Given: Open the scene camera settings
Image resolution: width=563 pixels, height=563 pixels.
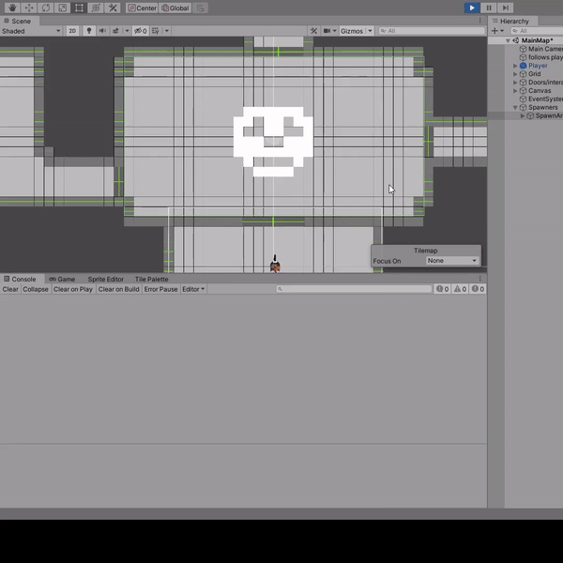Looking at the screenshot, I should coord(329,31).
